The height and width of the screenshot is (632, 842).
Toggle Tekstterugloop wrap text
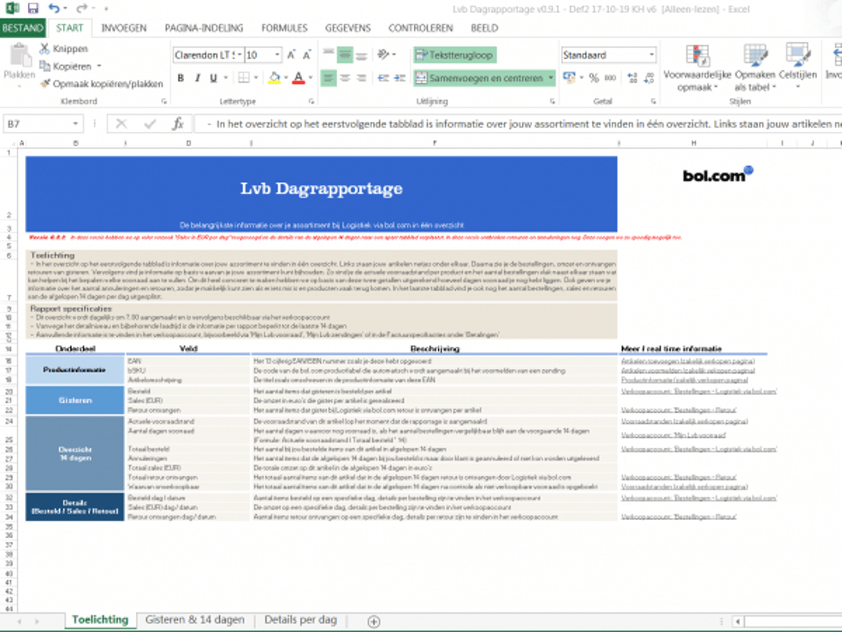(453, 55)
